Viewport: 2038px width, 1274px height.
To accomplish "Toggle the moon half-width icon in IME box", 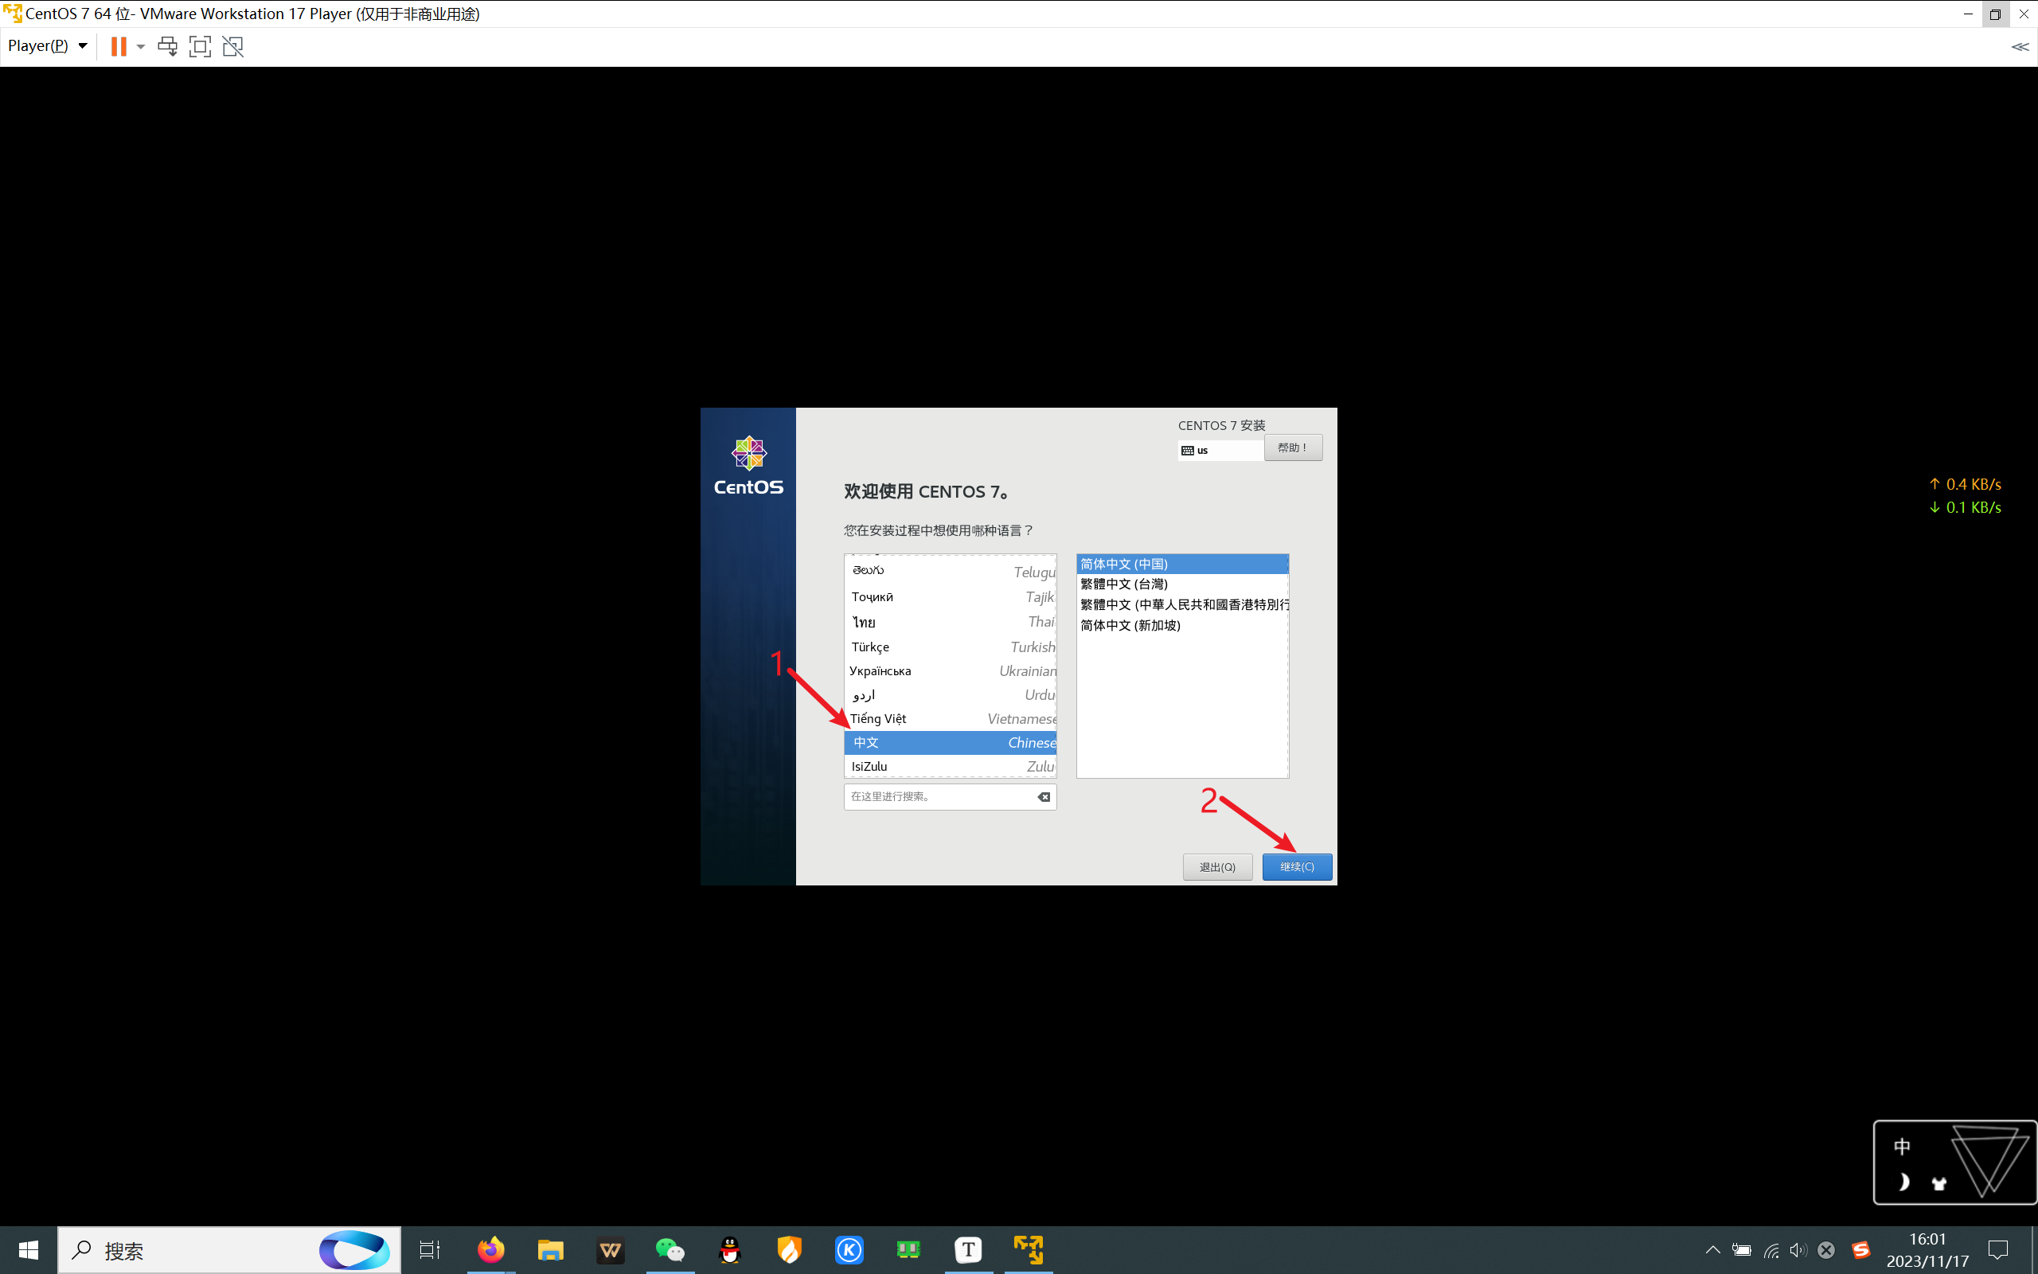I will [1903, 1182].
